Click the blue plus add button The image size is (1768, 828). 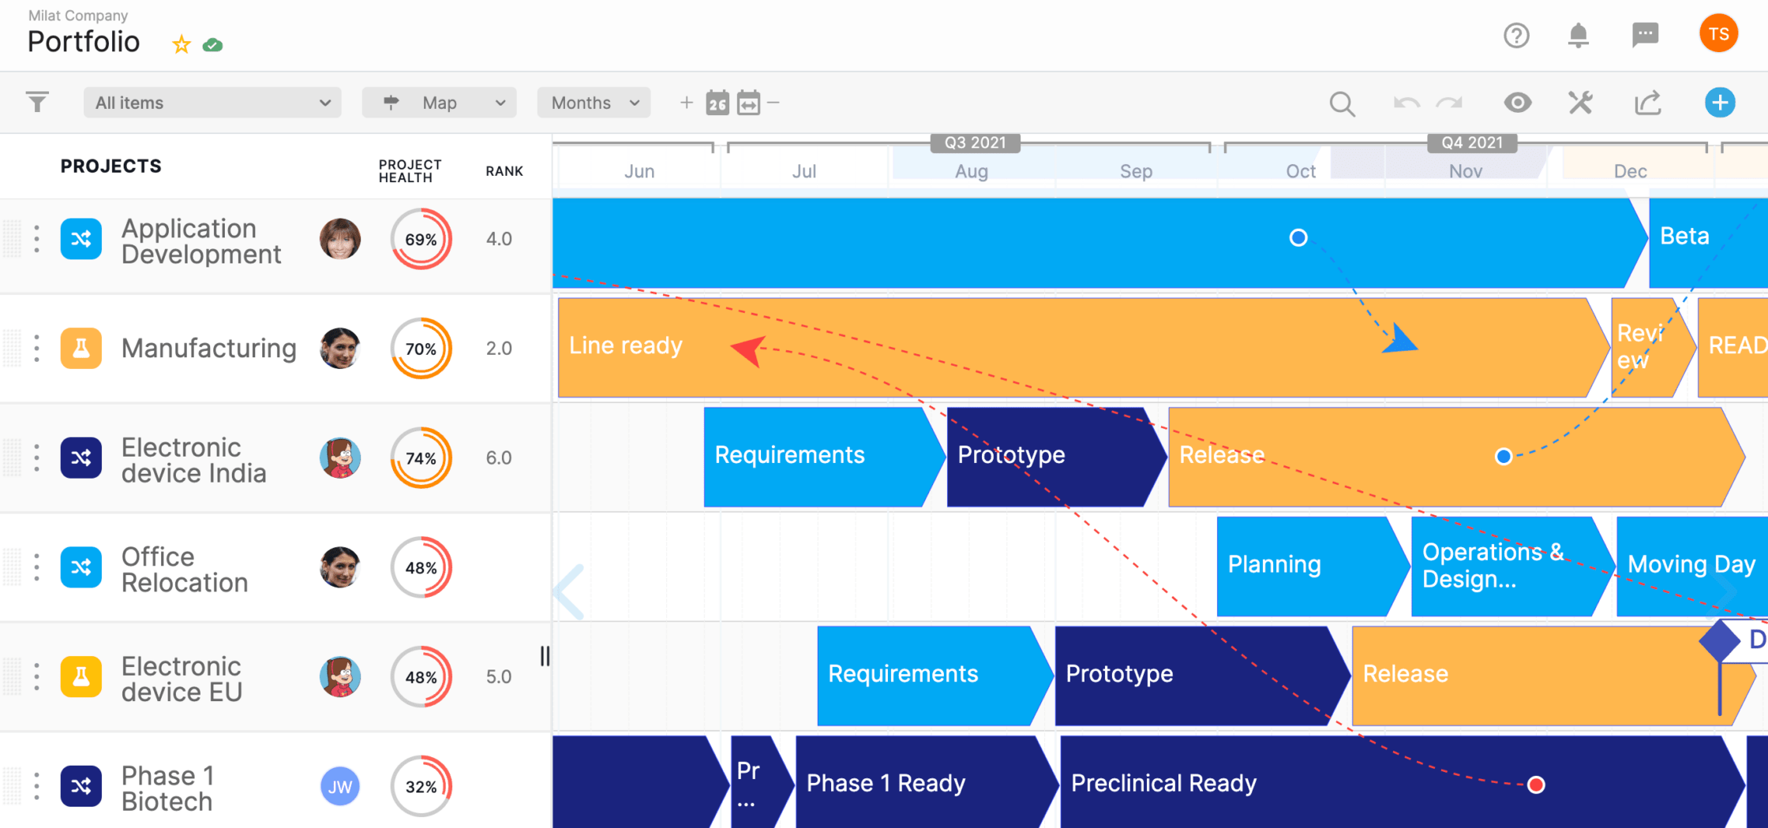1720,103
